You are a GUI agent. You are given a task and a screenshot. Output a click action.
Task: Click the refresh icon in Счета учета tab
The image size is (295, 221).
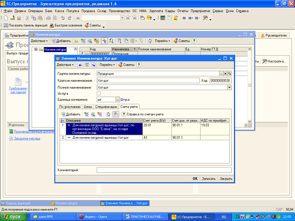pyautogui.click(x=108, y=114)
